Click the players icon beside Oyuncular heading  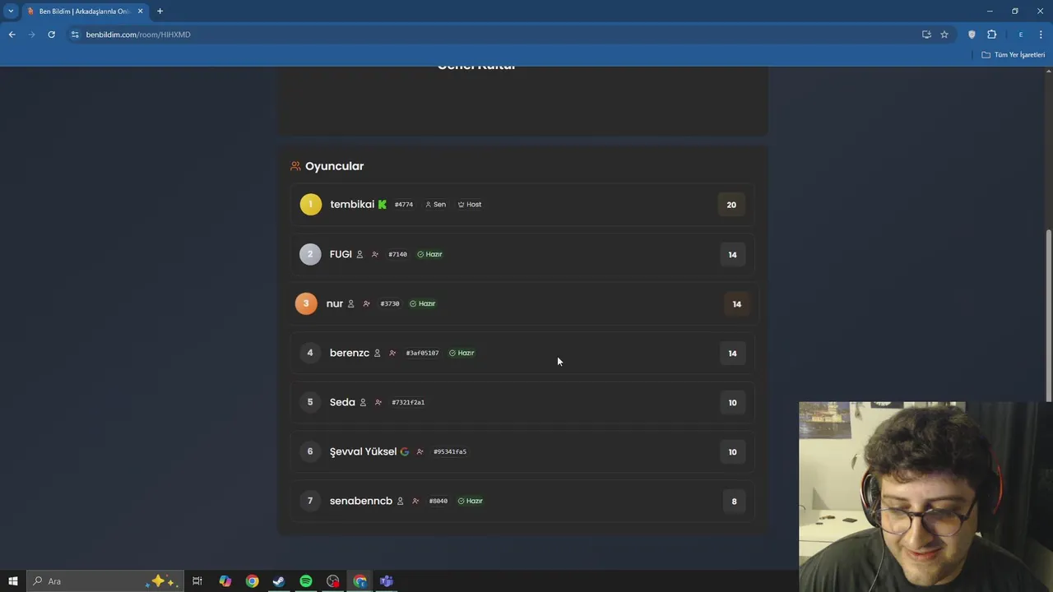[295, 166]
